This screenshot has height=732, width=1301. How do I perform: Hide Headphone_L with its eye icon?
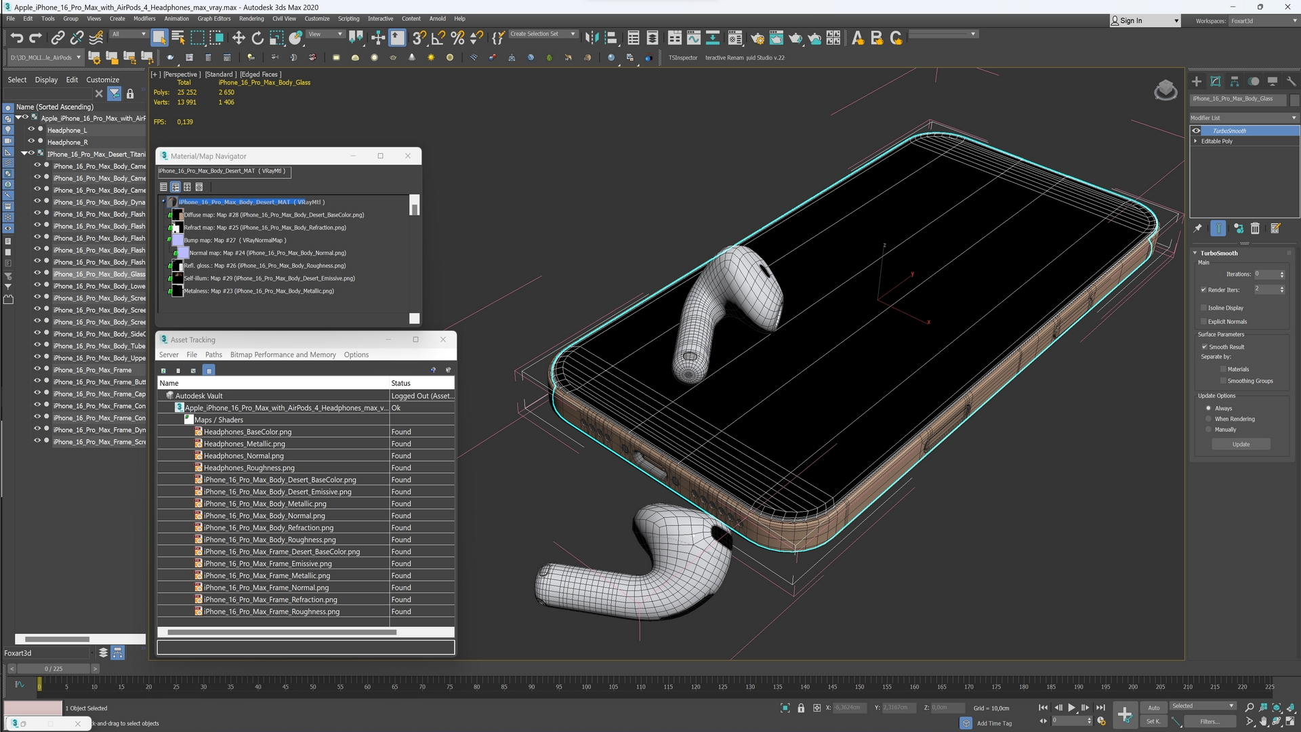(x=31, y=129)
